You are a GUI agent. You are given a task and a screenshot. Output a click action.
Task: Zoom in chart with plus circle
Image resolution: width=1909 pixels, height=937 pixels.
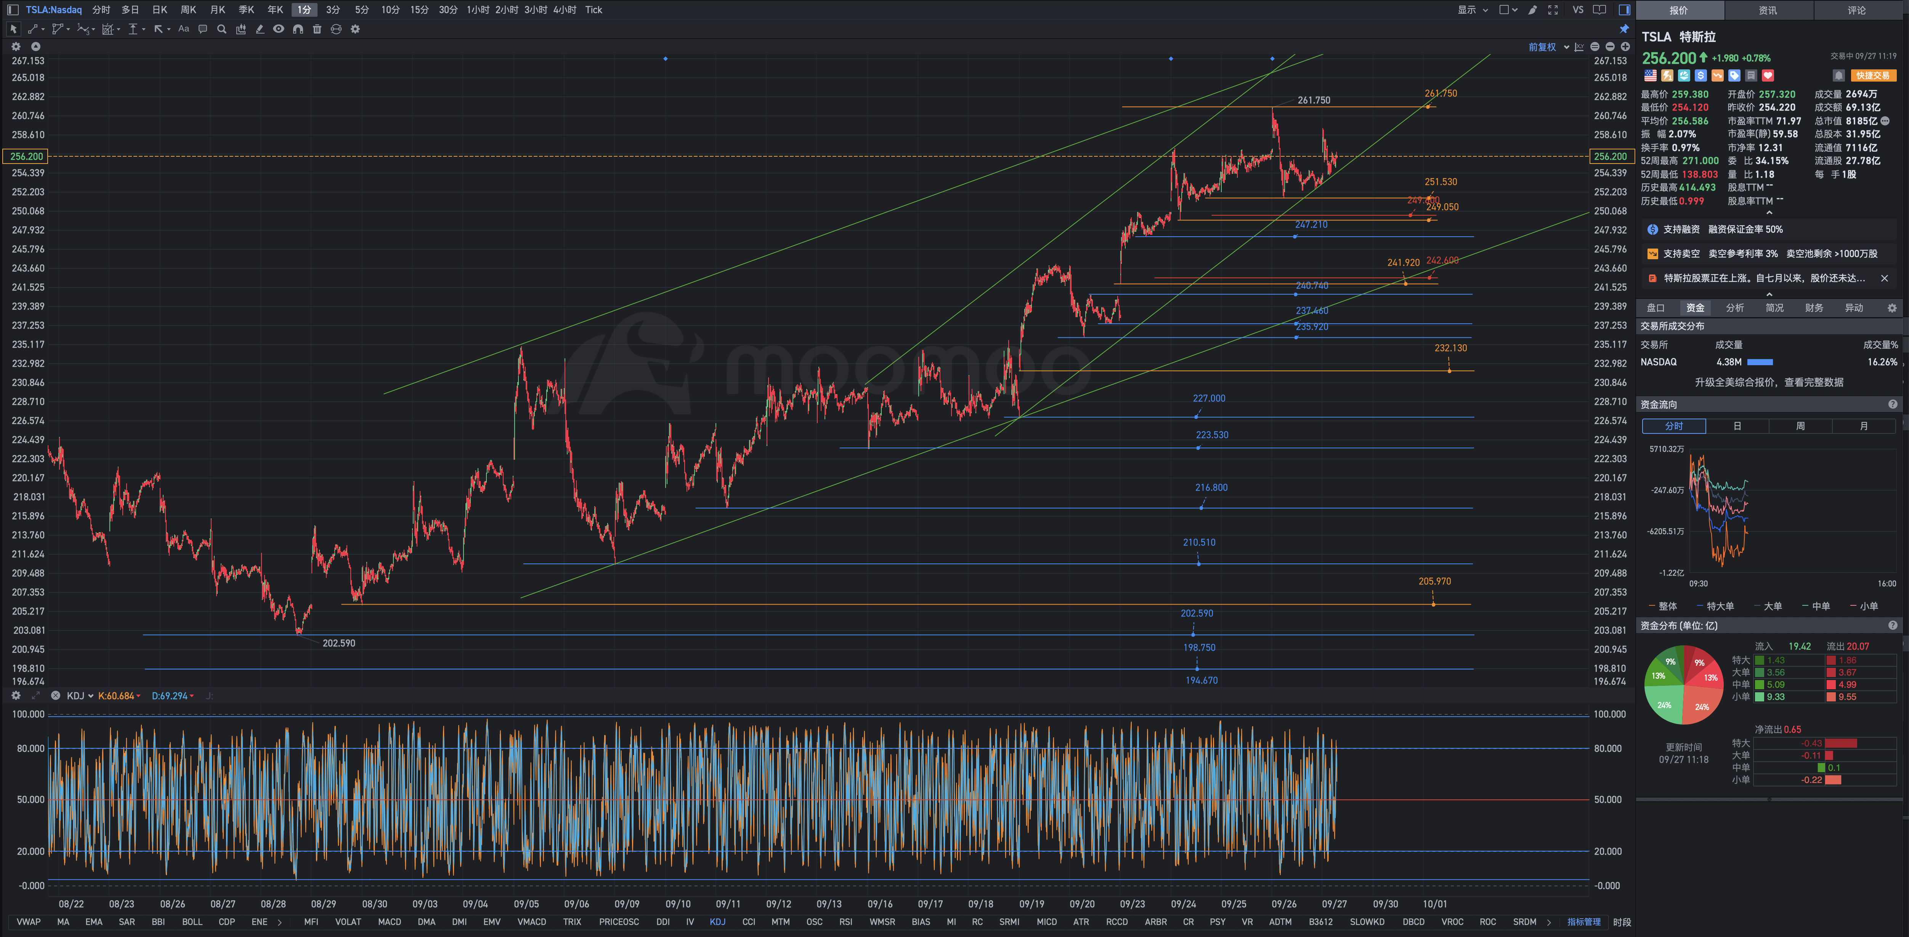(x=1625, y=47)
